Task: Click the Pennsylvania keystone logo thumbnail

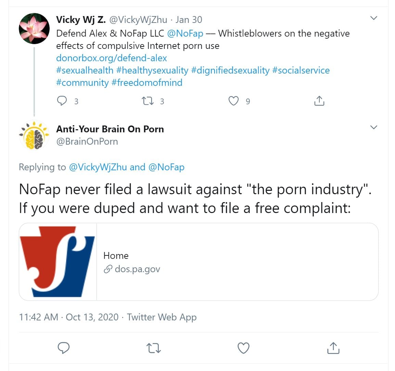Action: click(x=58, y=262)
